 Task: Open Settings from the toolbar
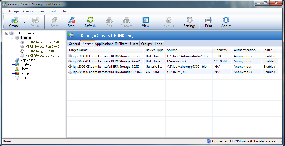click(x=190, y=20)
